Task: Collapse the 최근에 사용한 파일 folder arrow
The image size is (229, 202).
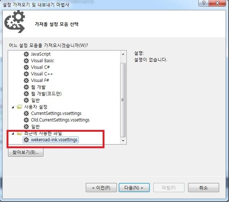Action: [x=13, y=134]
